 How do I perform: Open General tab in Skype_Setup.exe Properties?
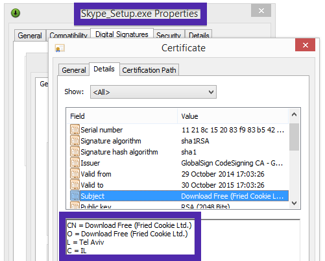(30, 36)
